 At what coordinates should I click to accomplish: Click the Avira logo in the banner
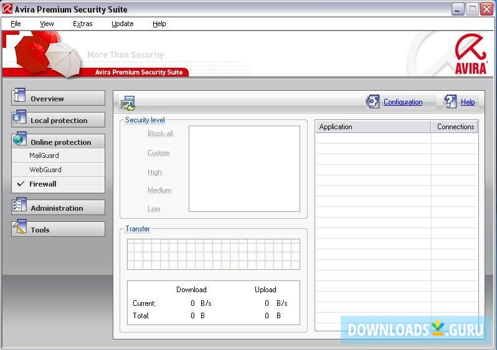tap(470, 54)
